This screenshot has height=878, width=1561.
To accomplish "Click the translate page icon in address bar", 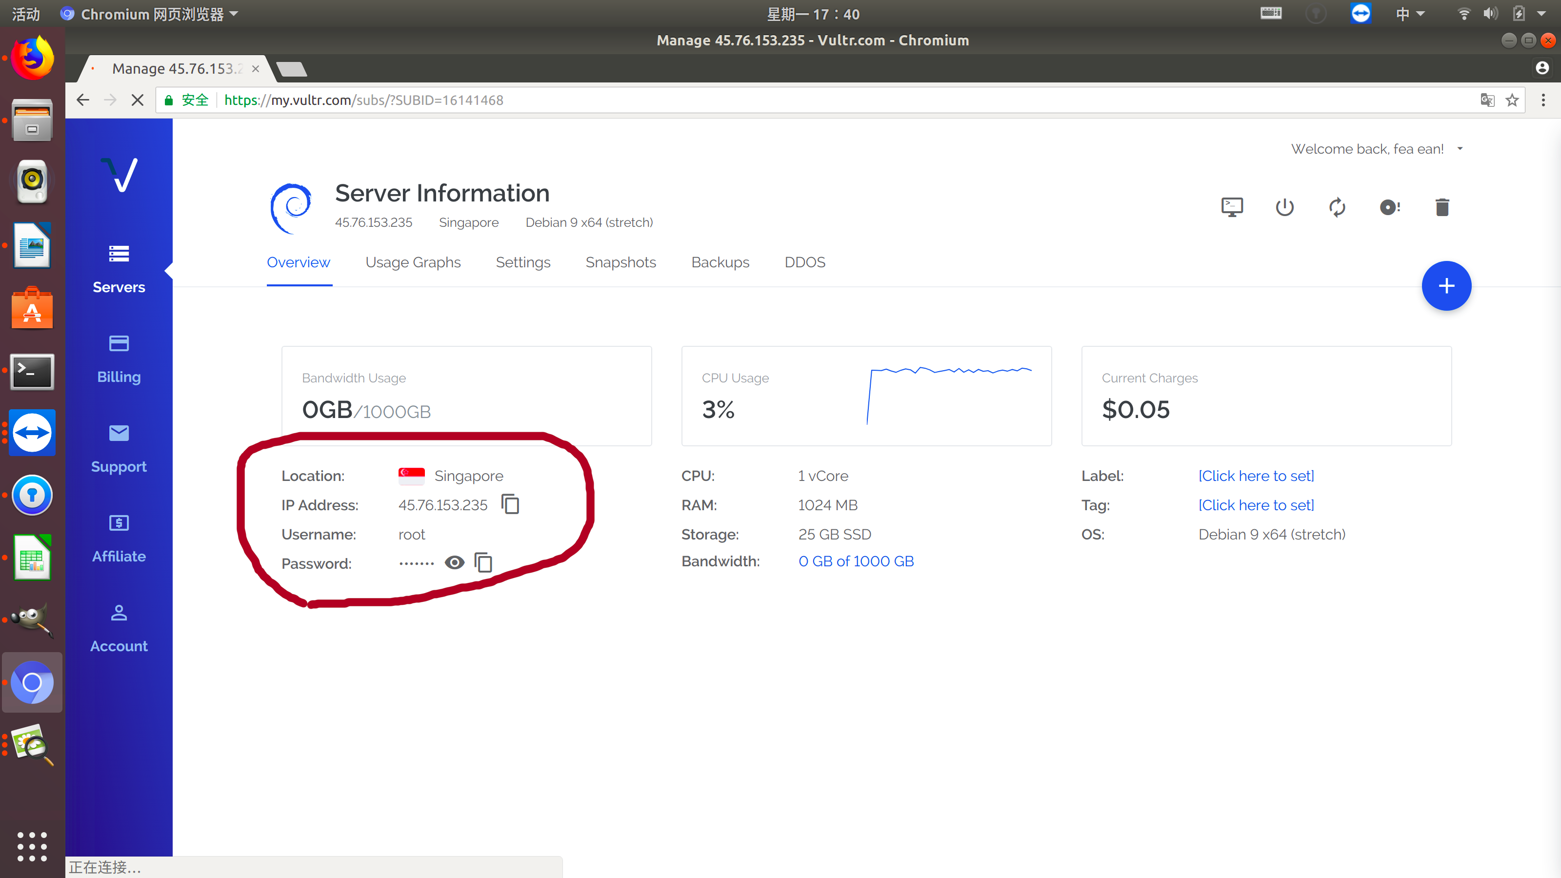I will click(x=1487, y=100).
